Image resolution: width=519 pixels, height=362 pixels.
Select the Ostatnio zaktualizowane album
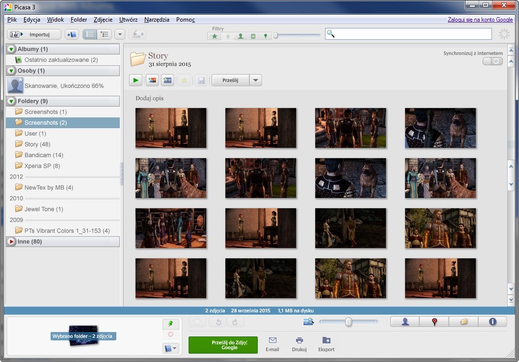click(61, 60)
